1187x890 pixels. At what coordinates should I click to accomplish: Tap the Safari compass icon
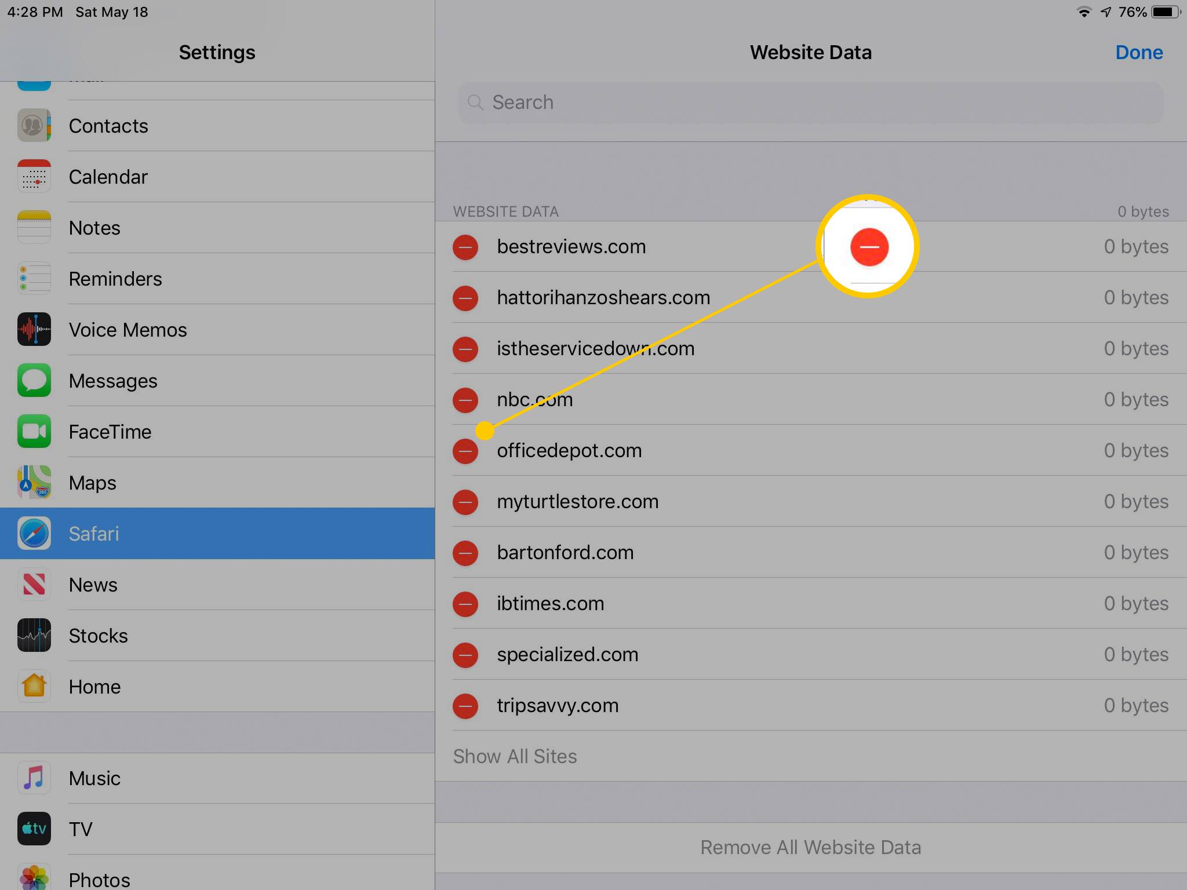click(34, 533)
